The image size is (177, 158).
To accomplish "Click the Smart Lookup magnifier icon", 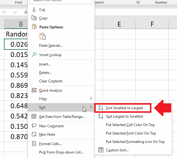I will tap(34, 55).
